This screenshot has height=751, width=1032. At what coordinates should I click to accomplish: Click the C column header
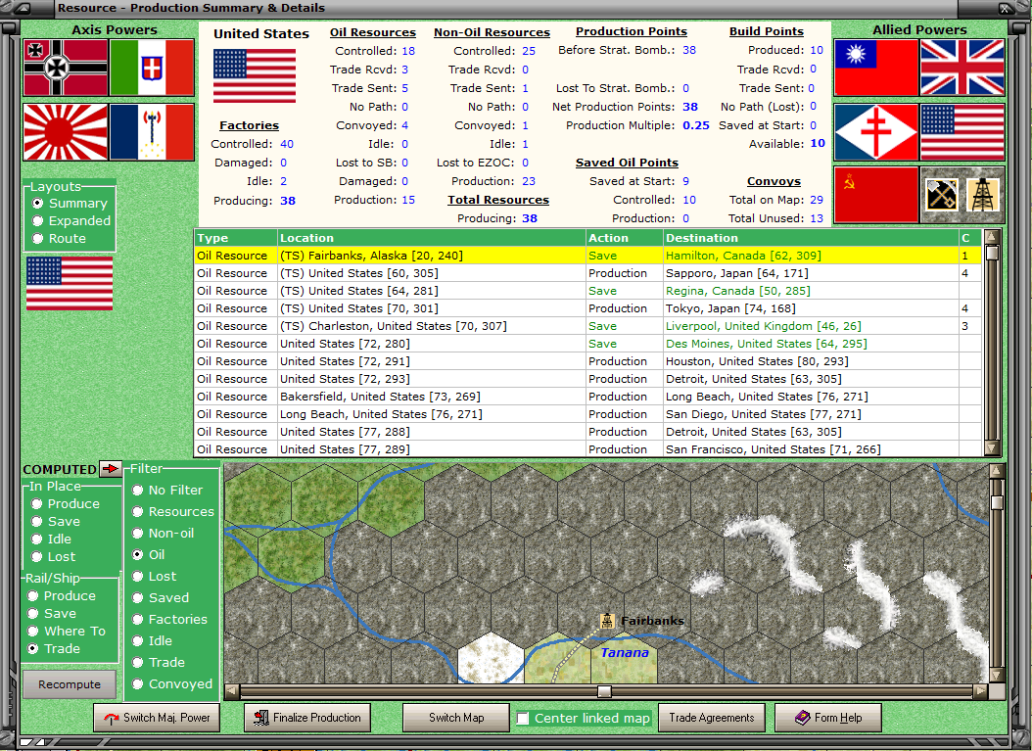tap(970, 238)
